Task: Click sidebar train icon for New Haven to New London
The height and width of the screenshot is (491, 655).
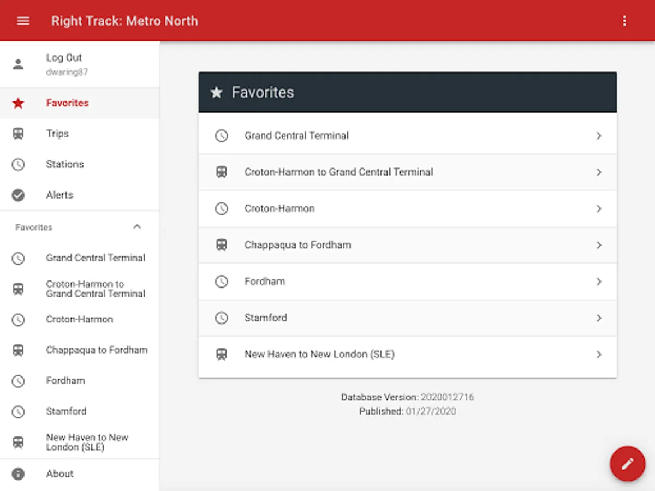Action: tap(18, 442)
